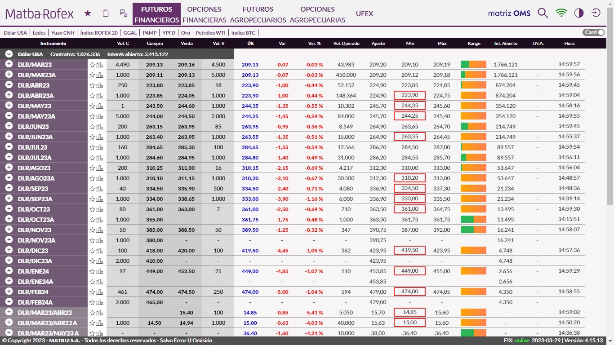The height and width of the screenshot is (345, 614).
Task: Click the database settings icon in header
Action: click(123, 13)
